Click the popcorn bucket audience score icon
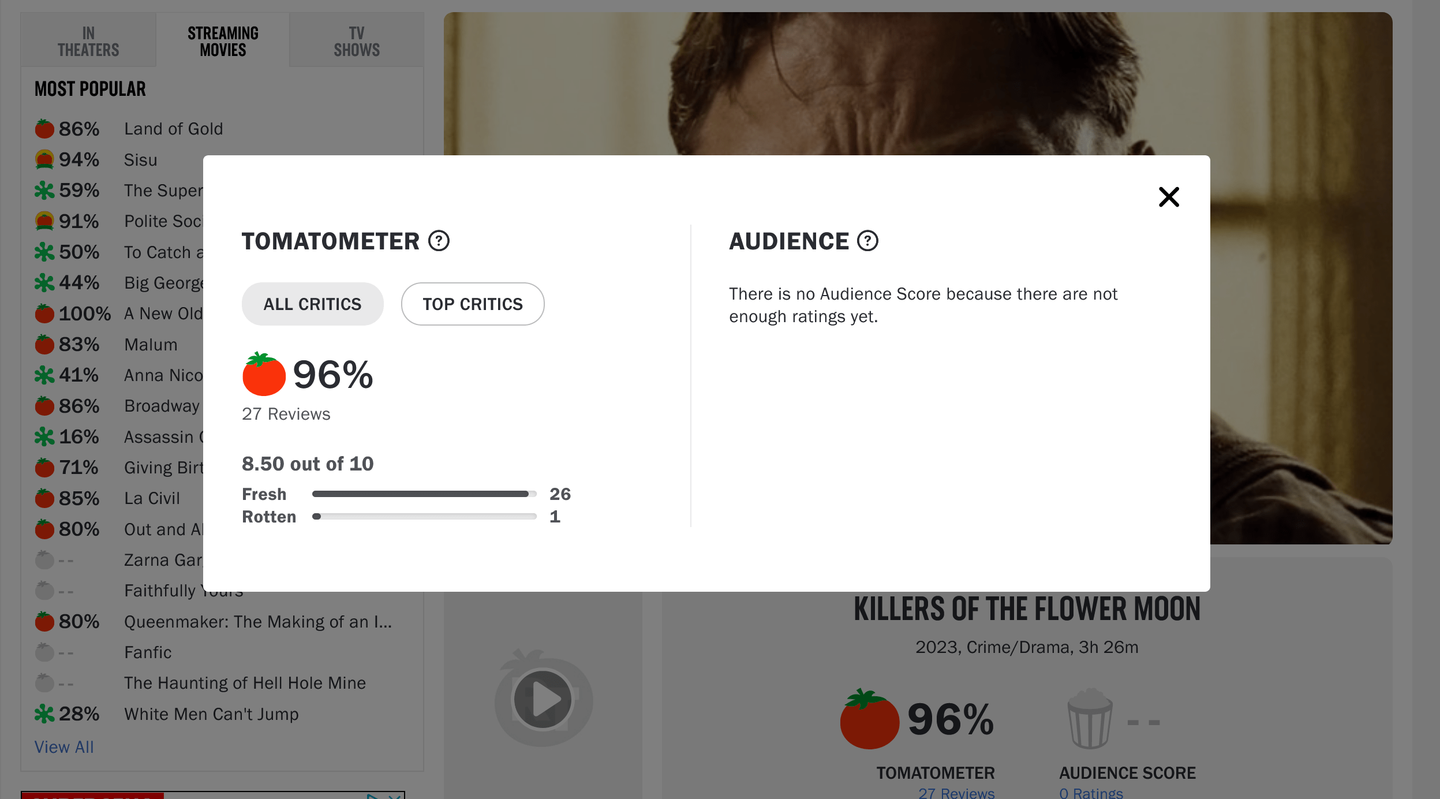This screenshot has width=1440, height=799. (1090, 719)
